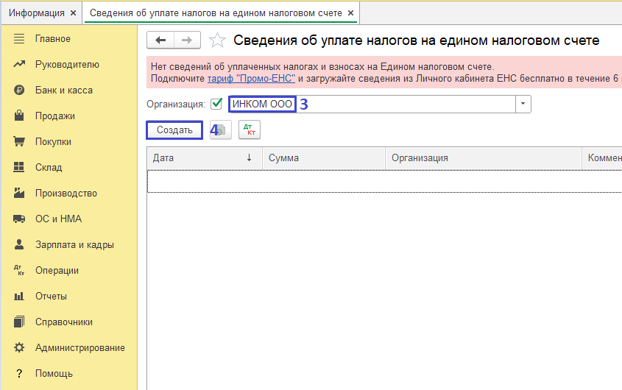Sort by the Дата column header
Screen dimensions: 622x390
199,157
